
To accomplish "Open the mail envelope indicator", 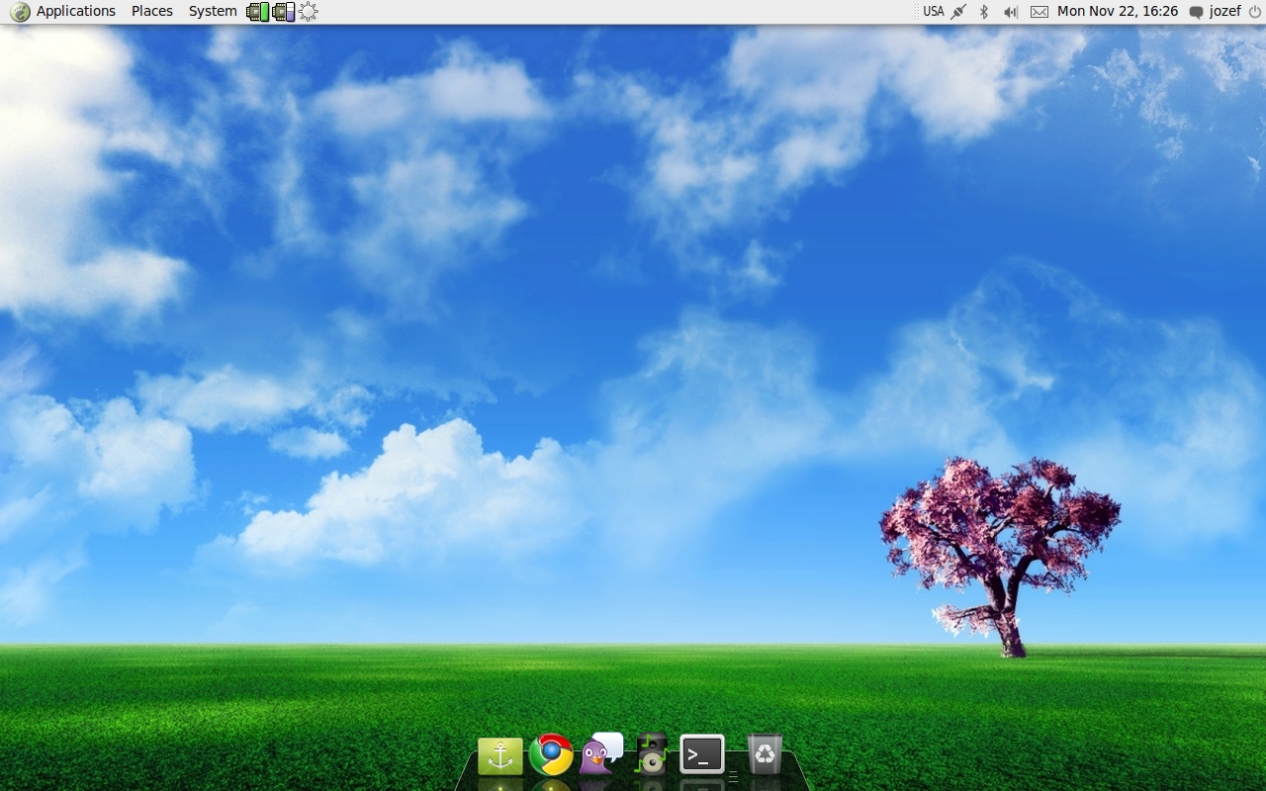I will 1040,12.
